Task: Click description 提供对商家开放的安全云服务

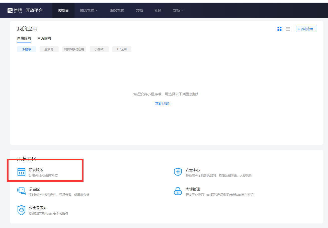Action: tap(49, 214)
